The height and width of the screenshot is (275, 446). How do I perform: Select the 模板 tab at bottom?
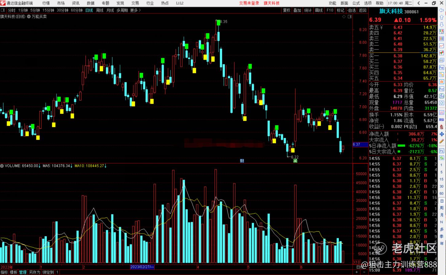click(x=14, y=272)
